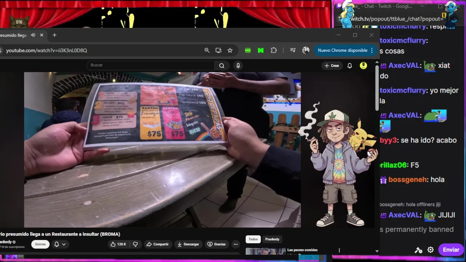Click the Gracias button

pos(216,244)
